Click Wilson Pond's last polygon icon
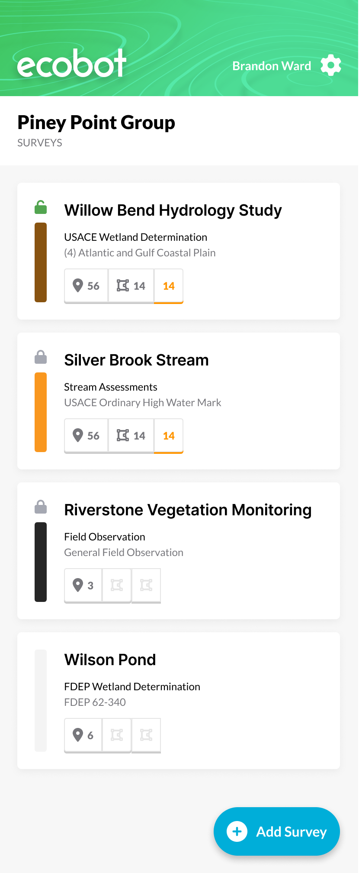The height and width of the screenshot is (873, 359). 146,735
